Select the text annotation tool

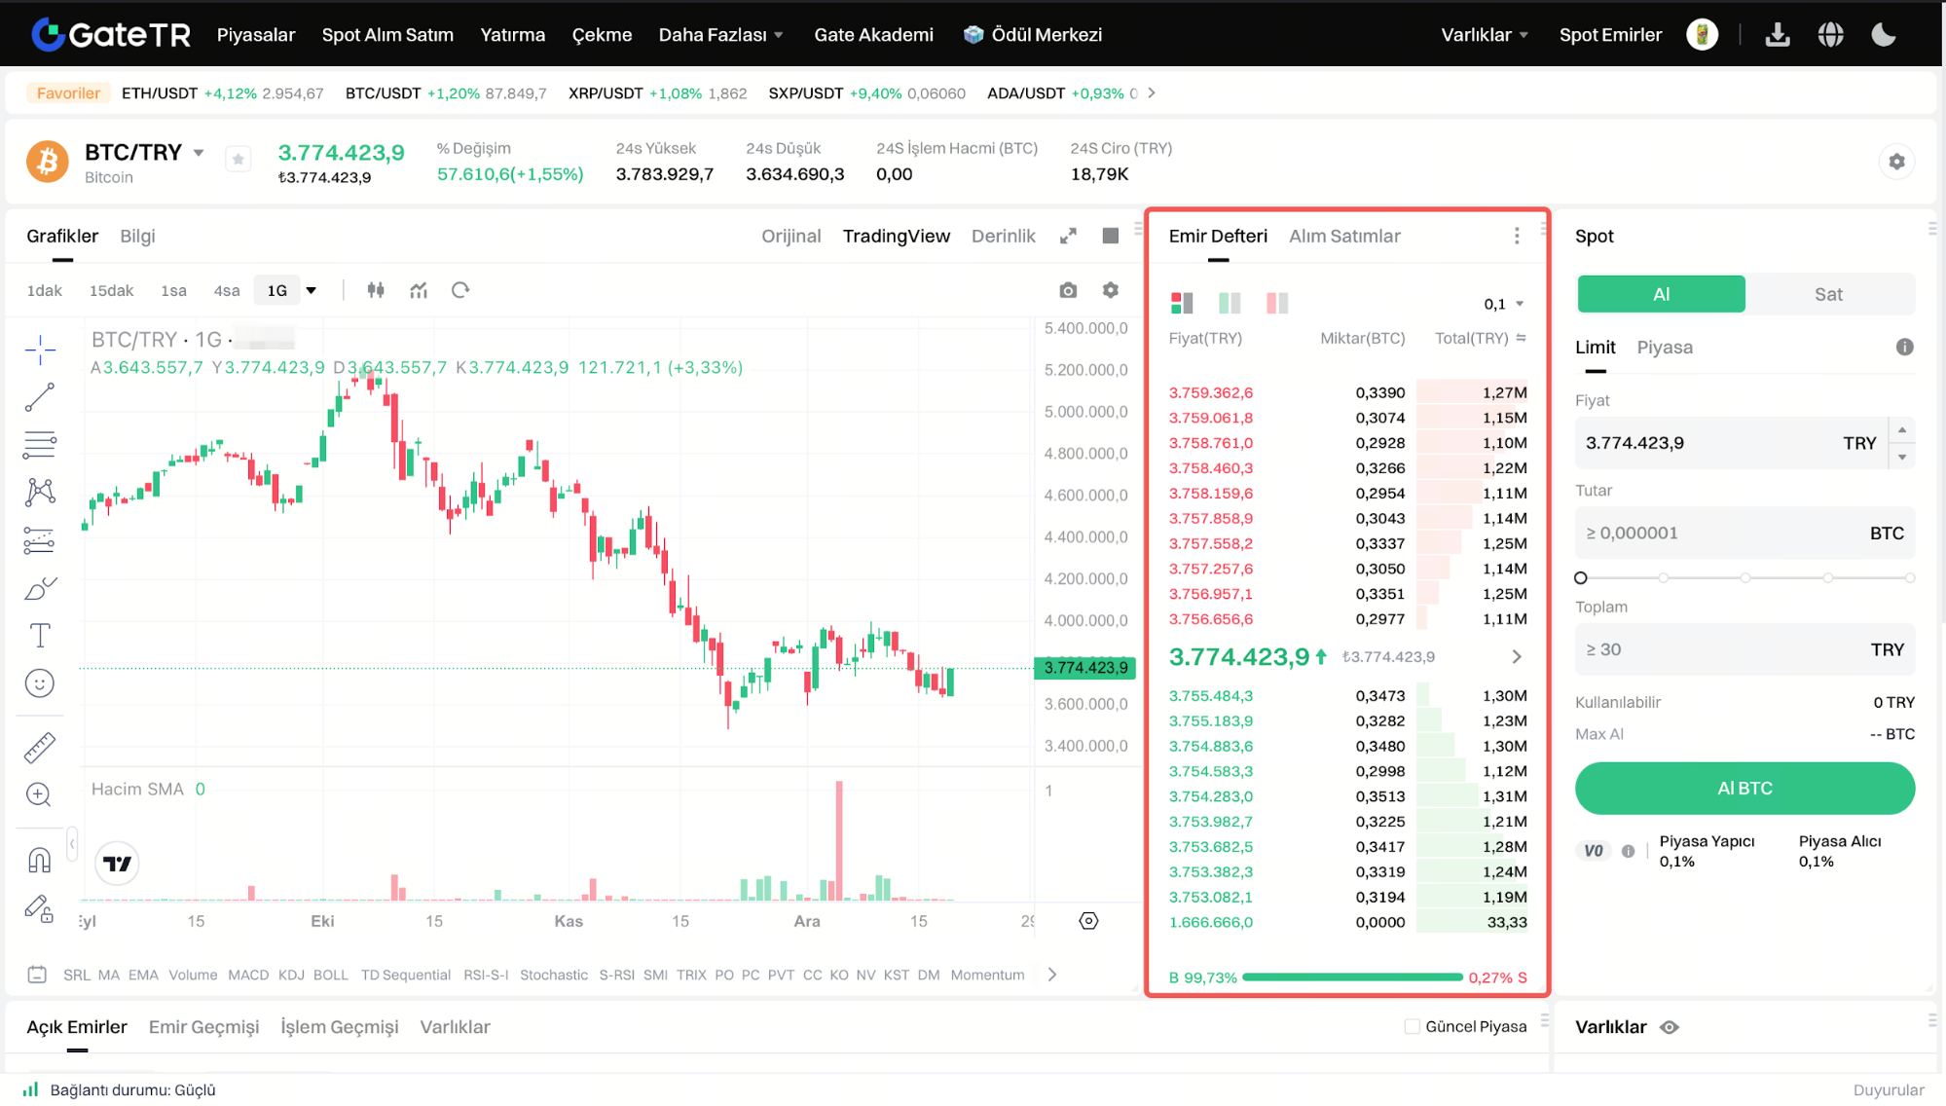40,636
